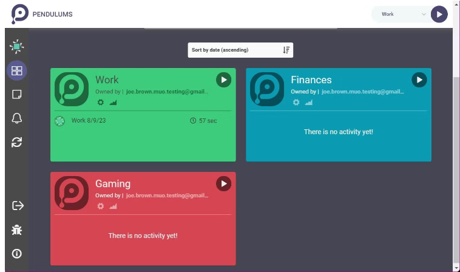Screen dimensions: 460x272
Task: Click the Pendulums logo in the header
Action: click(x=19, y=14)
